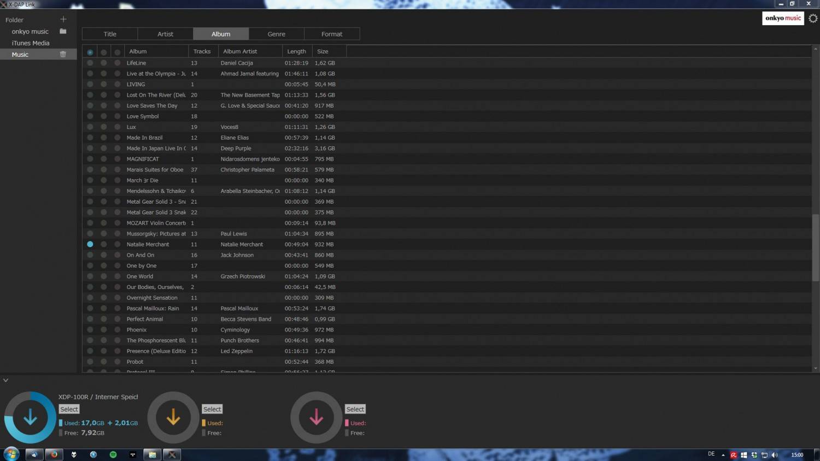The image size is (820, 461).
Task: Select onkyo music folder in sidebar
Action: pyautogui.click(x=30, y=32)
